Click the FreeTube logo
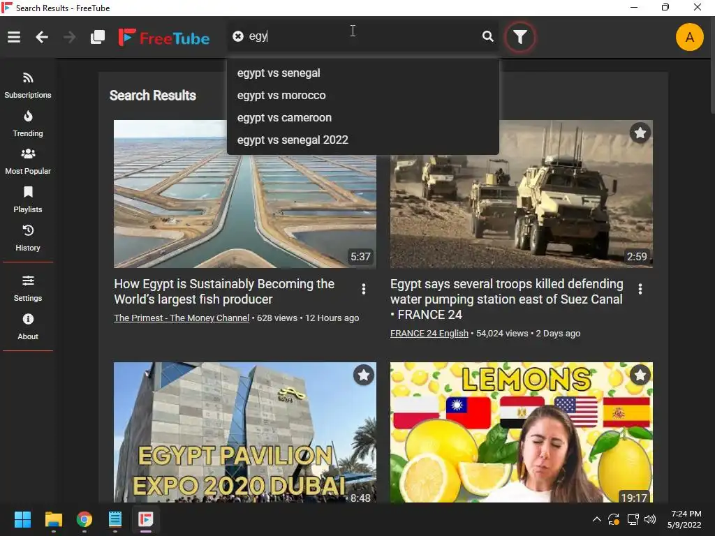 pos(164,38)
